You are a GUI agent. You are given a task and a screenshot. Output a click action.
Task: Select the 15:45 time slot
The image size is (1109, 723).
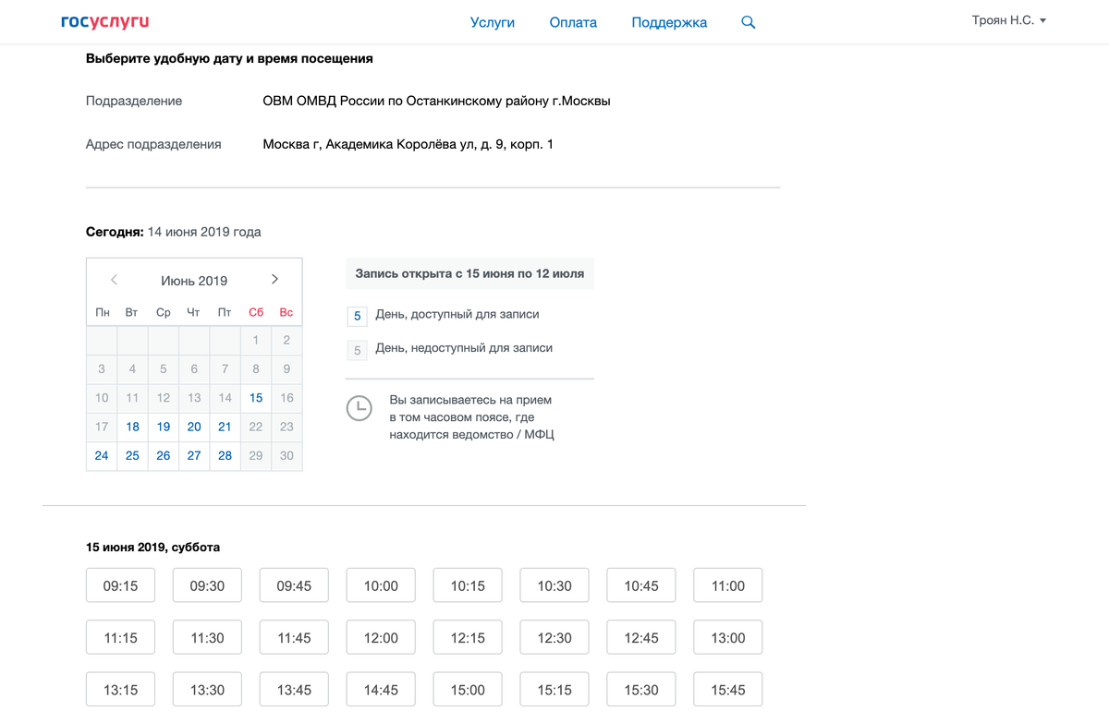pyautogui.click(x=728, y=690)
